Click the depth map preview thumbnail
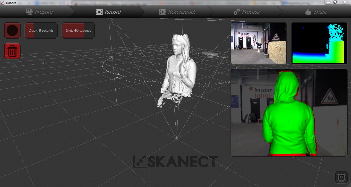The width and height of the screenshot is (351, 187). pos(319,43)
